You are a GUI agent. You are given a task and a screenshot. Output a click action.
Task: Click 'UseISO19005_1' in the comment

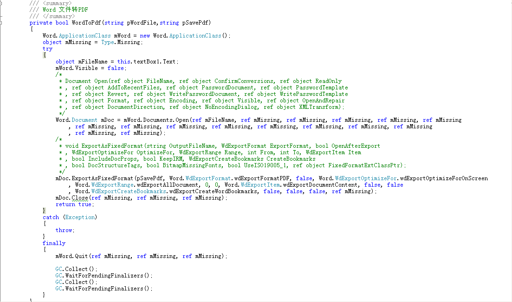(x=265, y=165)
